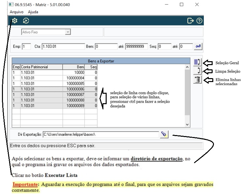Open help with the question mark icon
The height and width of the screenshot is (194, 241).
199,21
